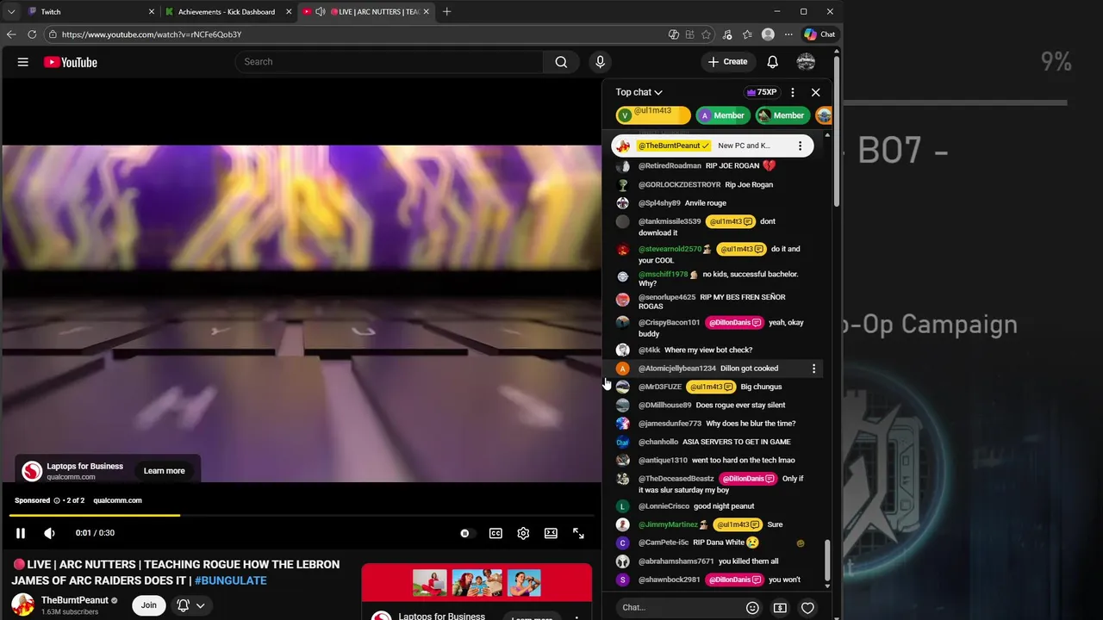Click qualcomm.com link beside Sponsored label
Viewport: 1103px width, 620px height.
point(117,500)
